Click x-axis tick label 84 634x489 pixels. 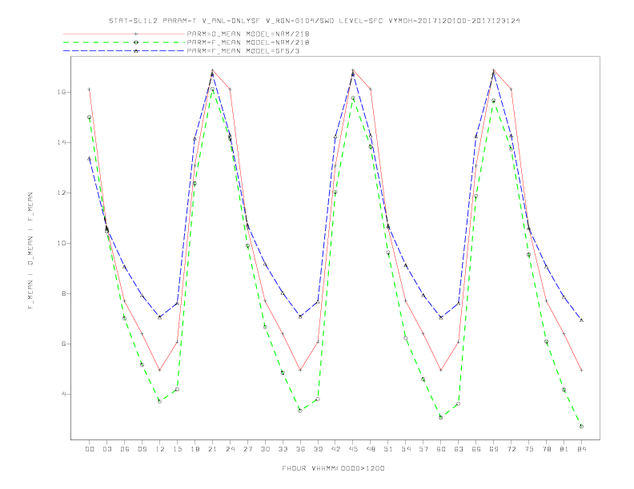click(582, 449)
